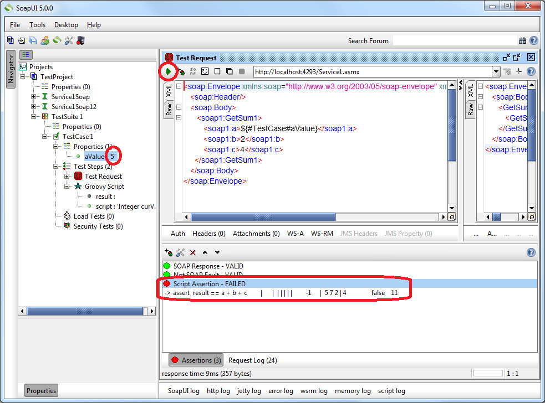545x403 pixels.
Task: Collapse the Test Steps (2) node
Action: (56, 166)
